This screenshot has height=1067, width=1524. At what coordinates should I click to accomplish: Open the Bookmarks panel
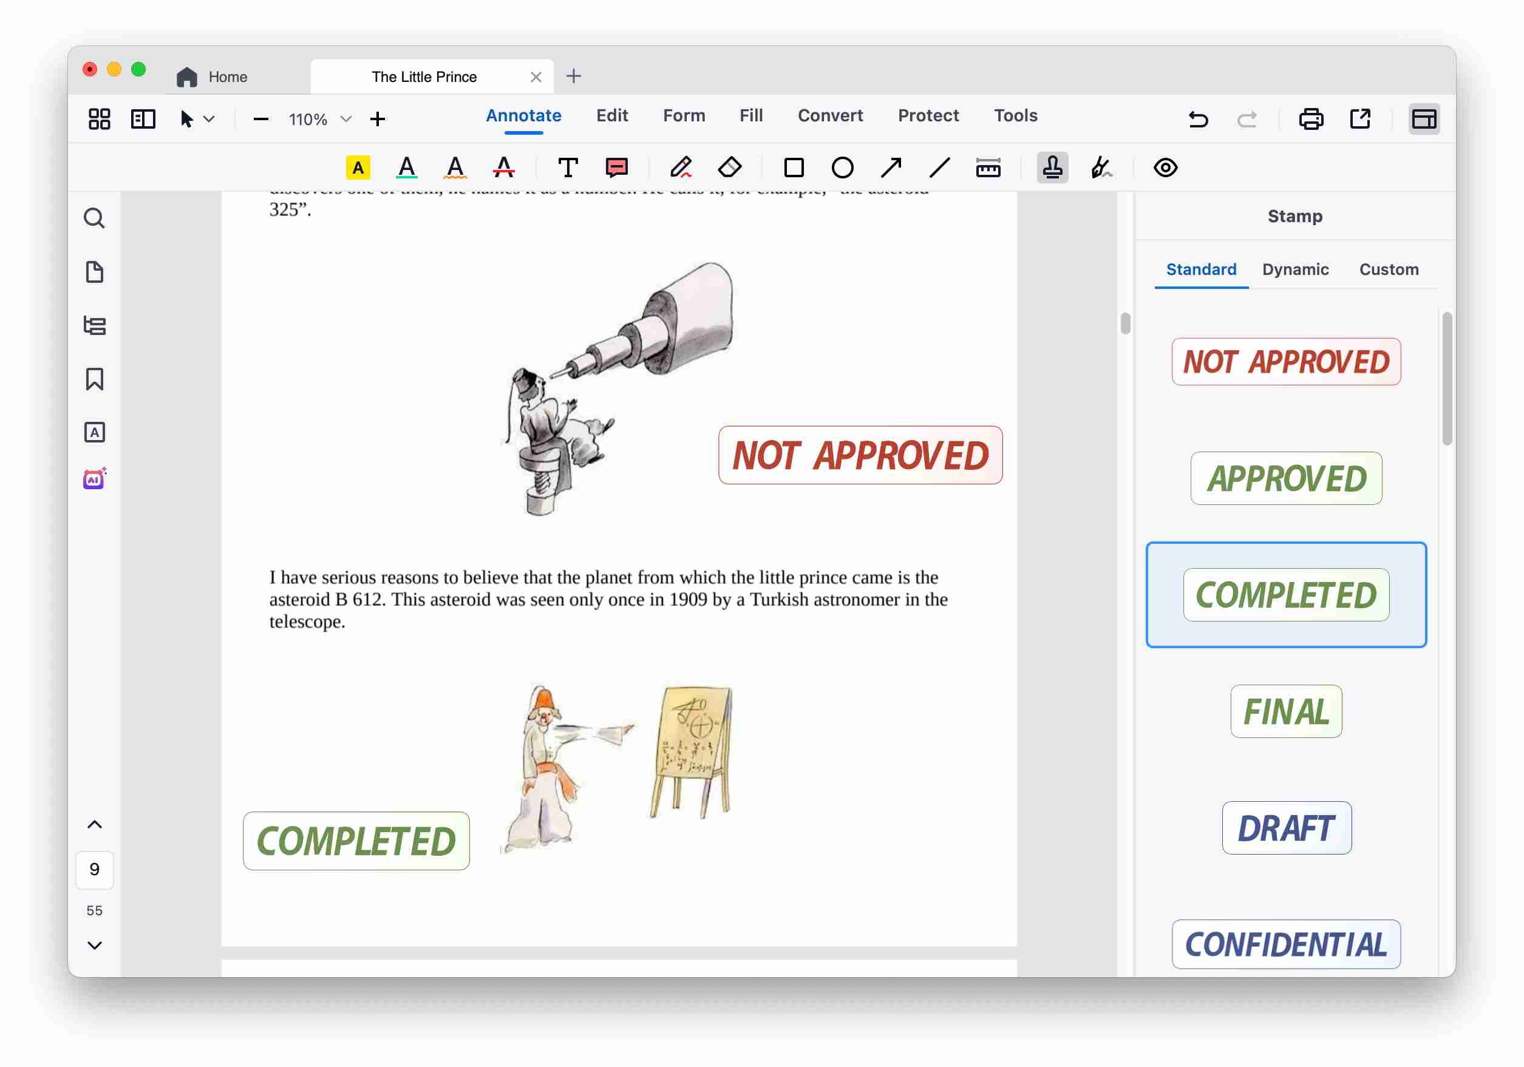pyautogui.click(x=94, y=379)
